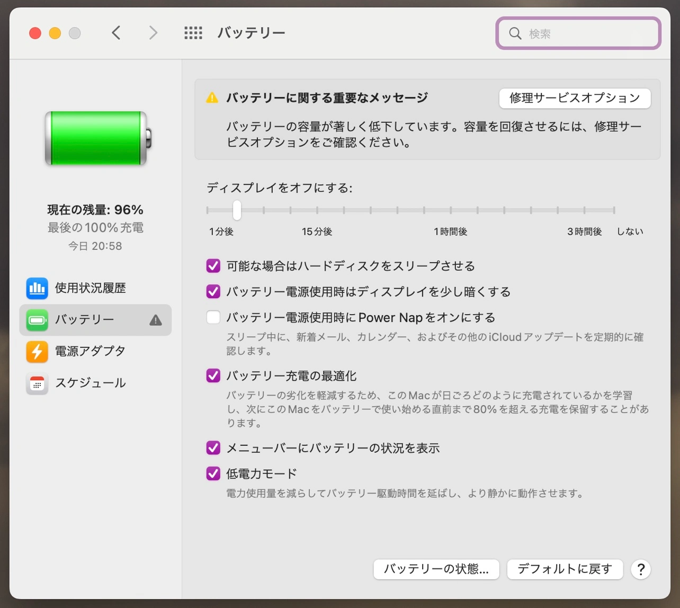Click デフォルトに戻す button
The height and width of the screenshot is (608, 680).
[565, 569]
